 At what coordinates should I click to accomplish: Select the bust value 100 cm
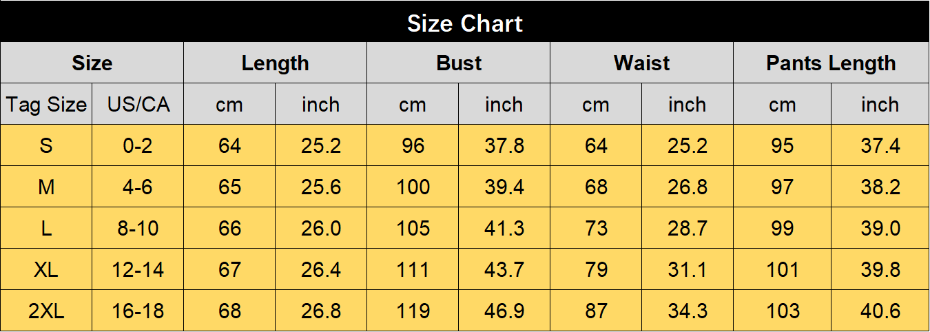tap(413, 187)
